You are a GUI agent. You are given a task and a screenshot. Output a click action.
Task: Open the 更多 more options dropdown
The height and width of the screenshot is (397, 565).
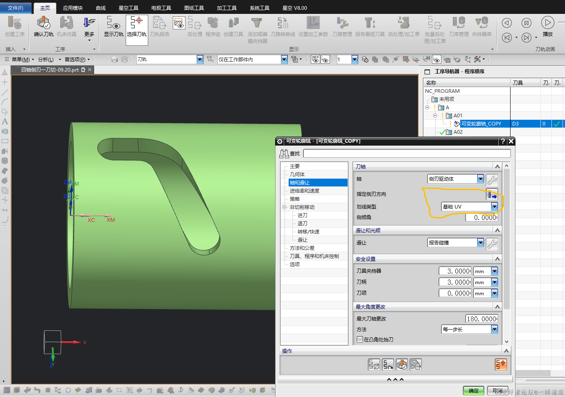tap(89, 29)
